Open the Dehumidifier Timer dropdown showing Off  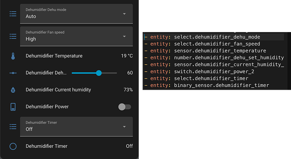click(x=76, y=127)
